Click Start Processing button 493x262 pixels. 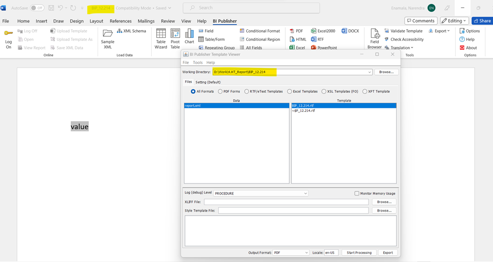tap(359, 252)
